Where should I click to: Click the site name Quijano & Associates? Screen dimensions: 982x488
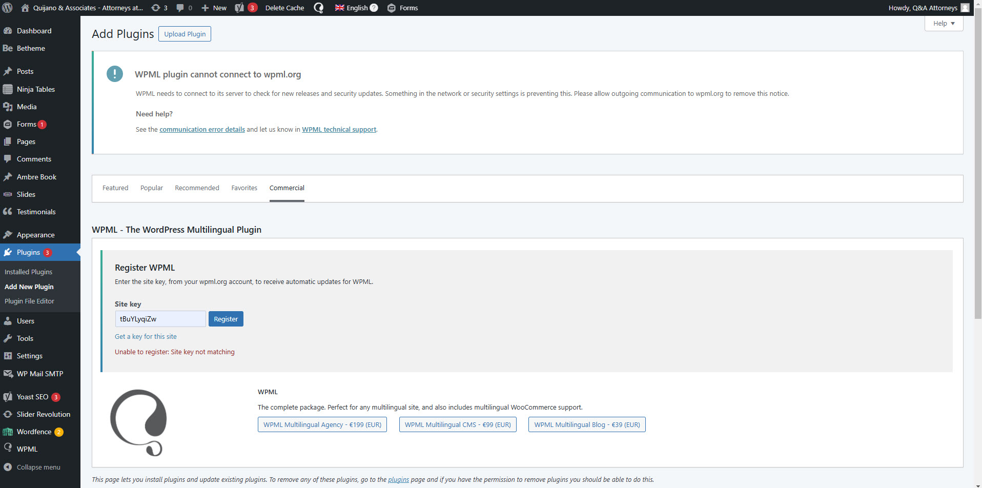[88, 8]
